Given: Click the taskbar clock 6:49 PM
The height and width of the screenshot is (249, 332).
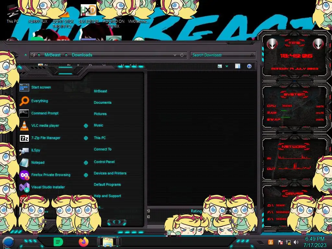Looking at the screenshot, I should pyautogui.click(x=315, y=239).
